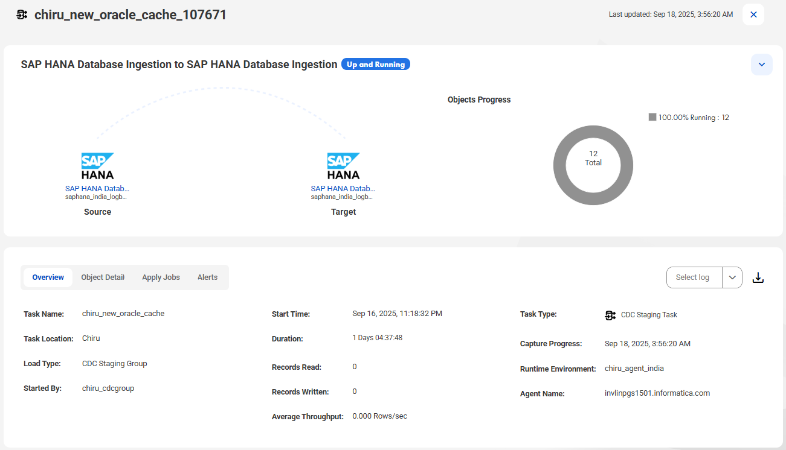The image size is (786, 450).
Task: Open the source SAP HANA Database link
Action: (x=97, y=189)
